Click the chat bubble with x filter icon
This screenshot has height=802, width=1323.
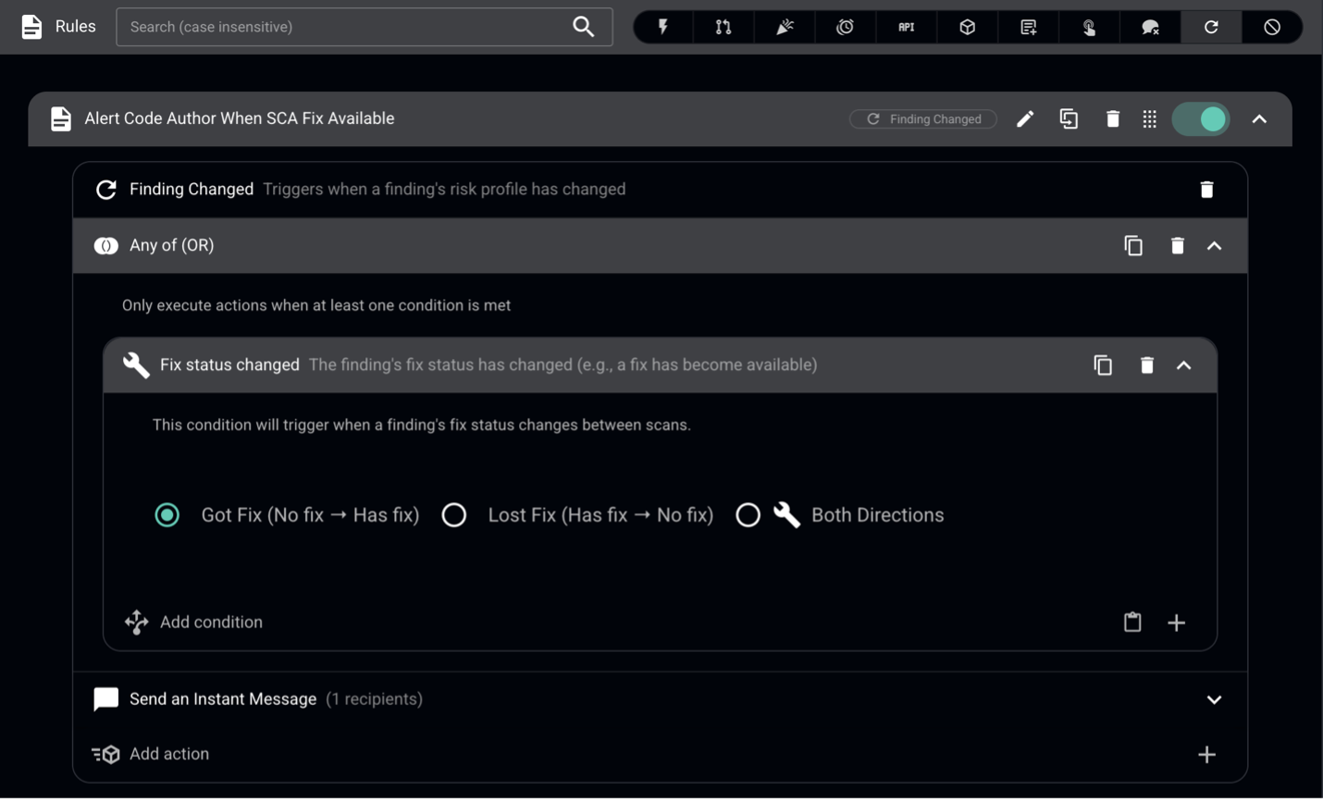coord(1151,27)
